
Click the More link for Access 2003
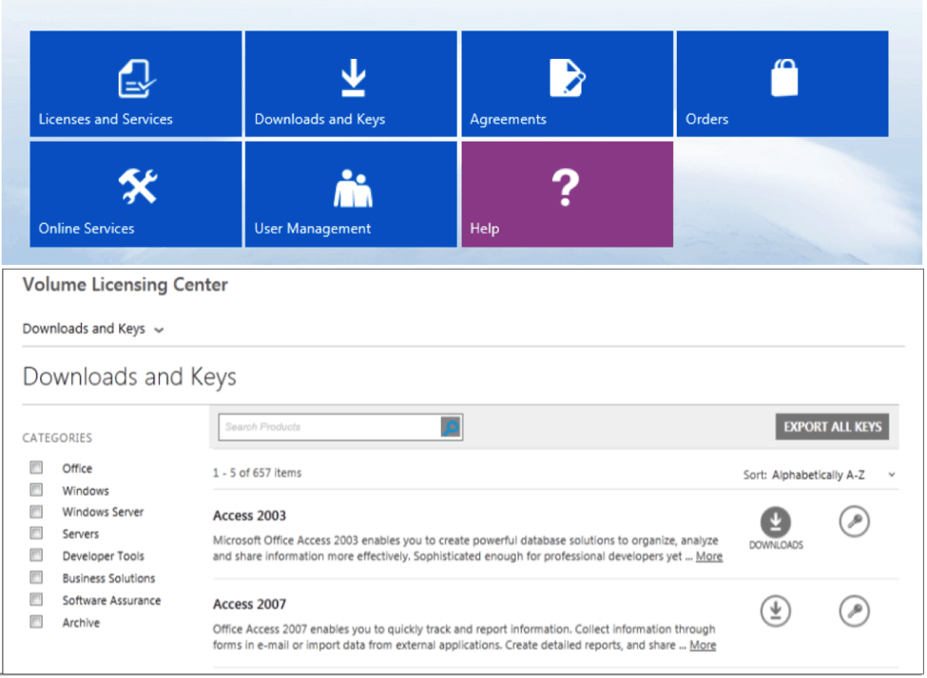pos(709,556)
